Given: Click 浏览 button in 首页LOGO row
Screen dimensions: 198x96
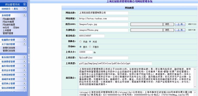Looking at the screenshot, I should click(x=168, y=24).
